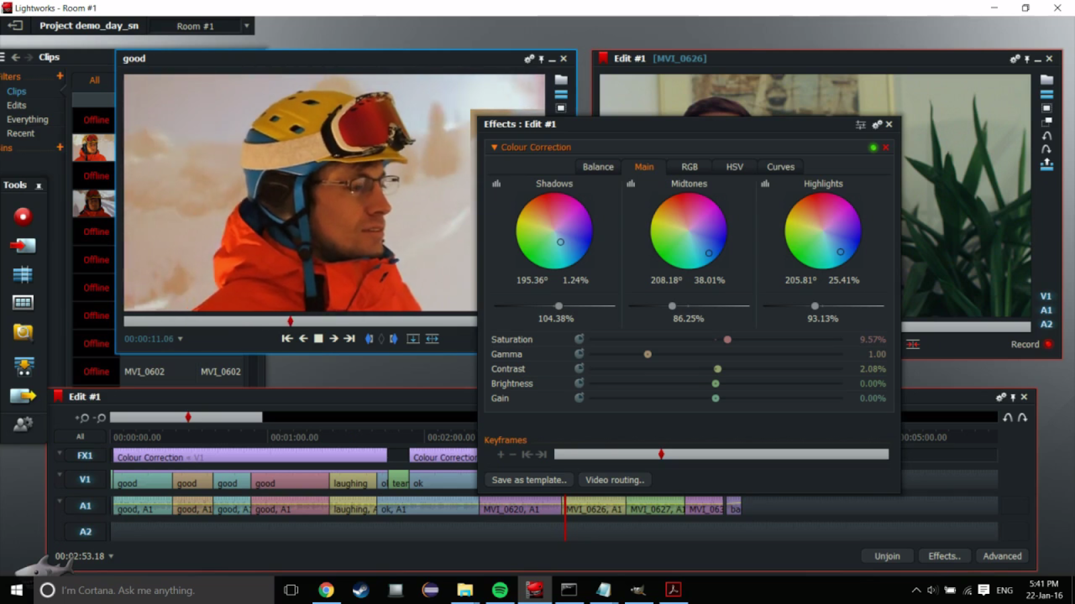
Task: Open Spotify from the taskbar
Action: (500, 590)
